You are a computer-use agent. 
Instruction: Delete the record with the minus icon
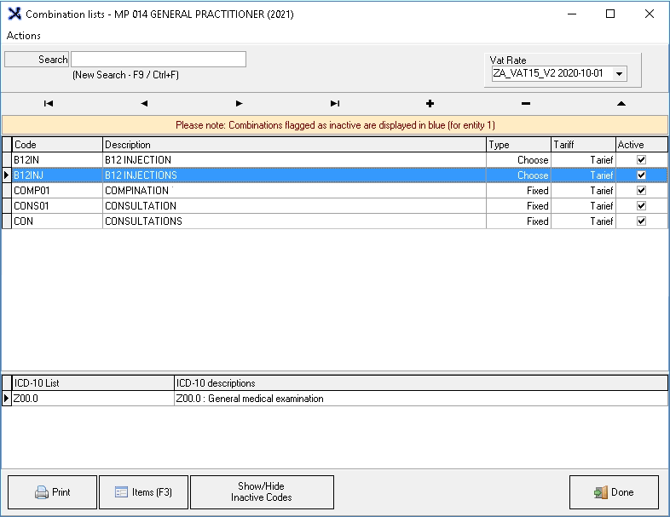pos(525,103)
